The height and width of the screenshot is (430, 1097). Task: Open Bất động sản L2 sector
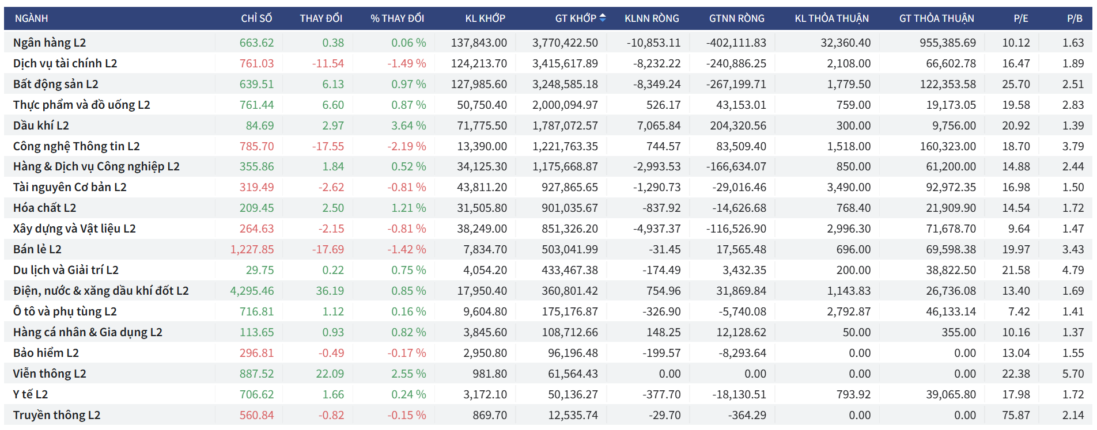click(x=56, y=84)
